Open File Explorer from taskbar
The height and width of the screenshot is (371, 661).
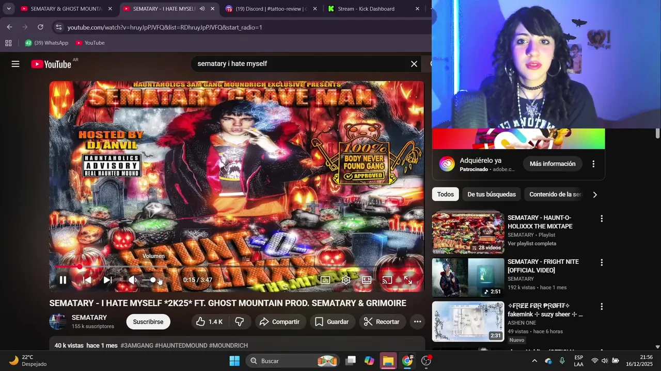point(388,361)
